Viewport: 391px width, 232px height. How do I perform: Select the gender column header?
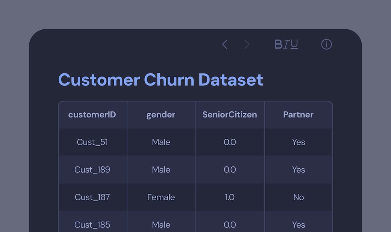(161, 115)
